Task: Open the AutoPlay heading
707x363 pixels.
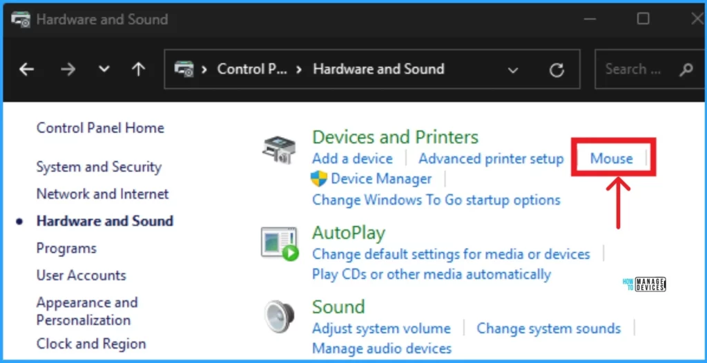Action: (349, 233)
